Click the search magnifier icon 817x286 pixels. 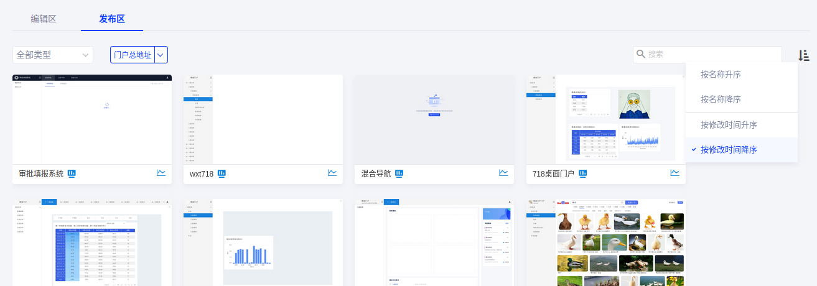pos(640,54)
